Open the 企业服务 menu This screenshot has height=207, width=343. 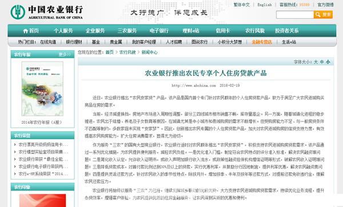95,31
